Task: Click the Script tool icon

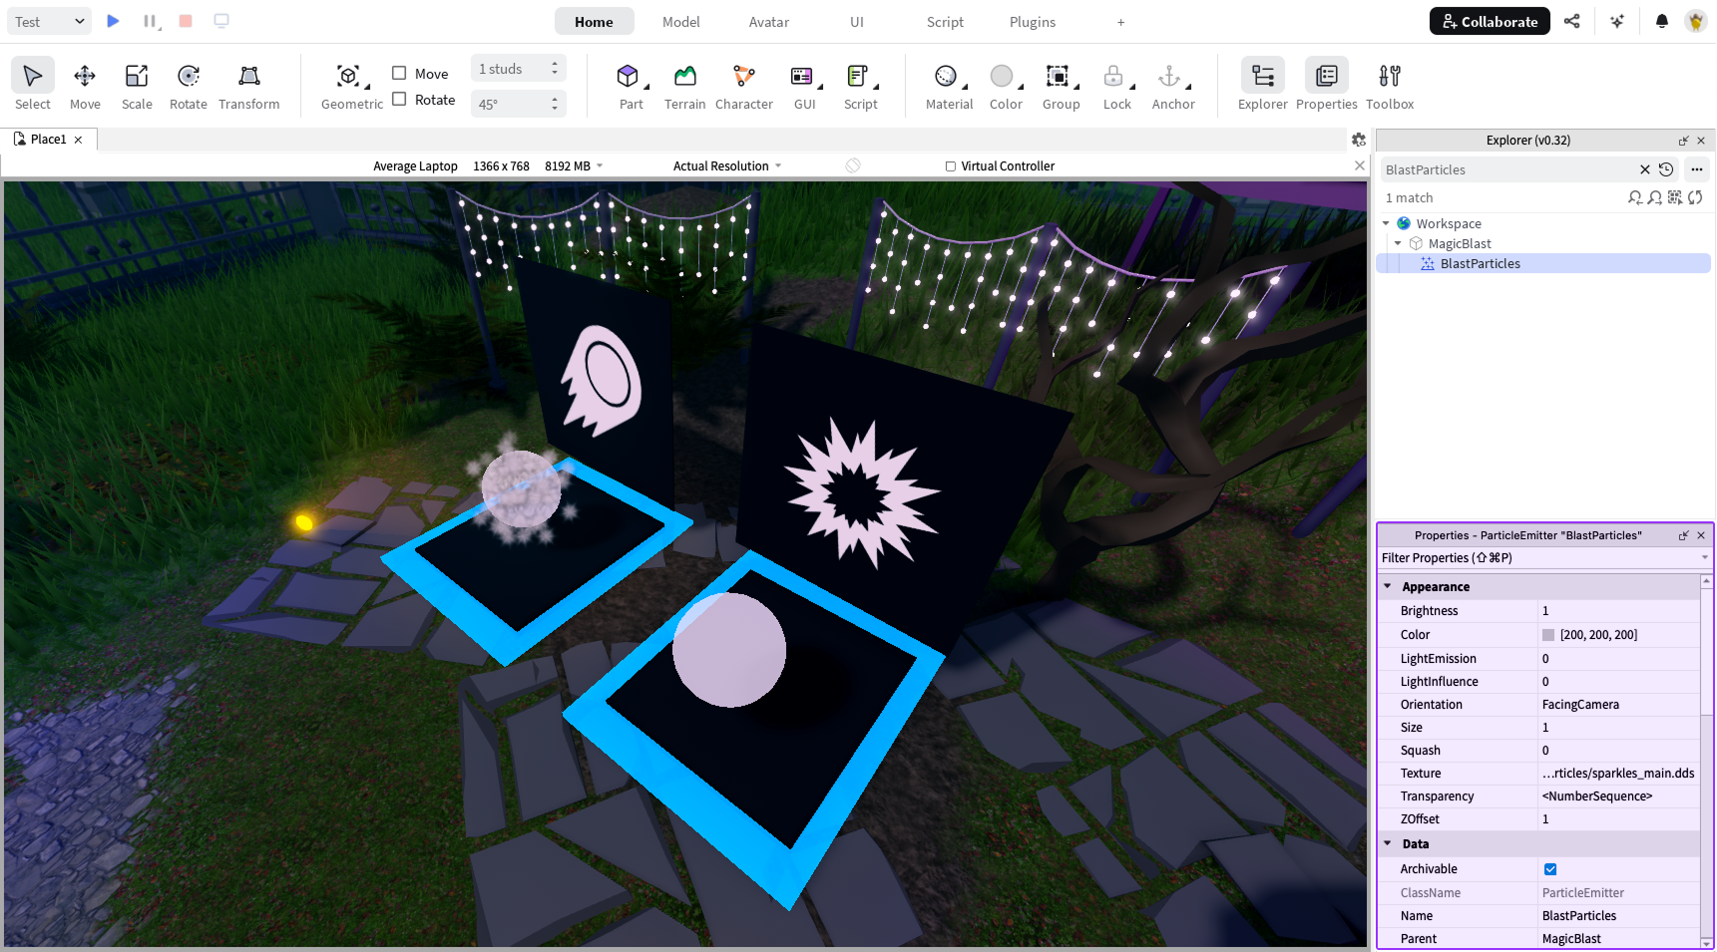Action: (857, 76)
